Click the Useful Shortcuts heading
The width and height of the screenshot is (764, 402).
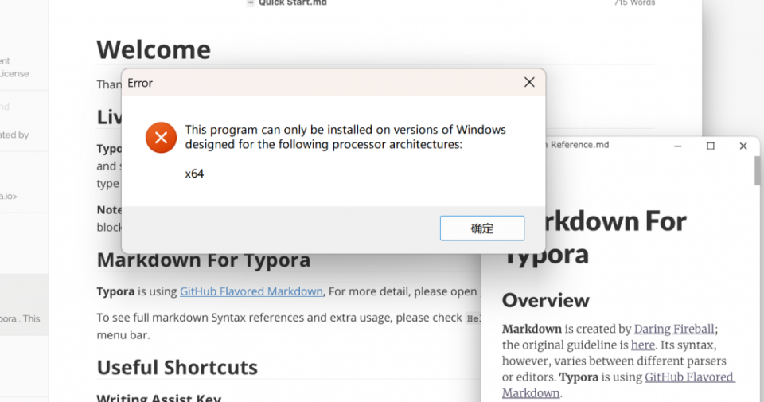[x=177, y=368]
